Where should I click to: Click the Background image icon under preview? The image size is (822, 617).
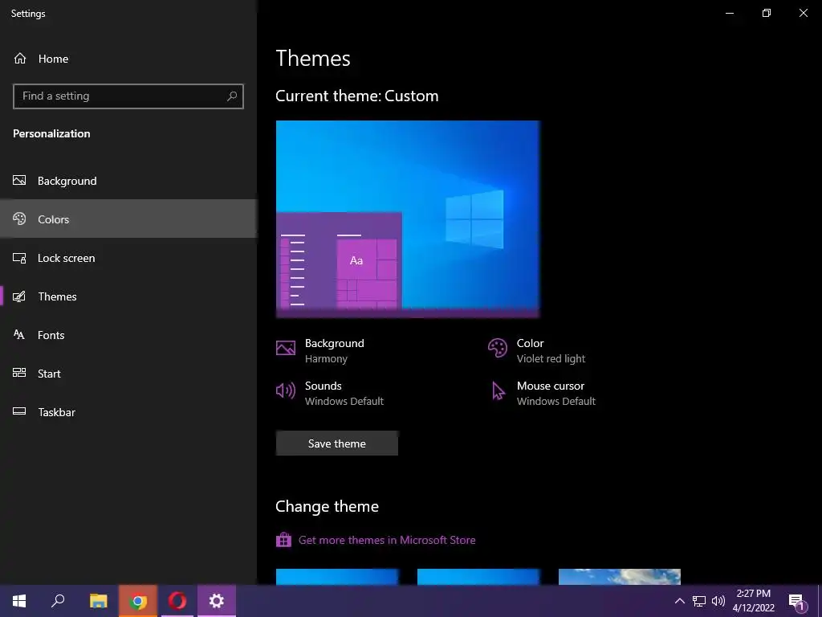(x=286, y=348)
